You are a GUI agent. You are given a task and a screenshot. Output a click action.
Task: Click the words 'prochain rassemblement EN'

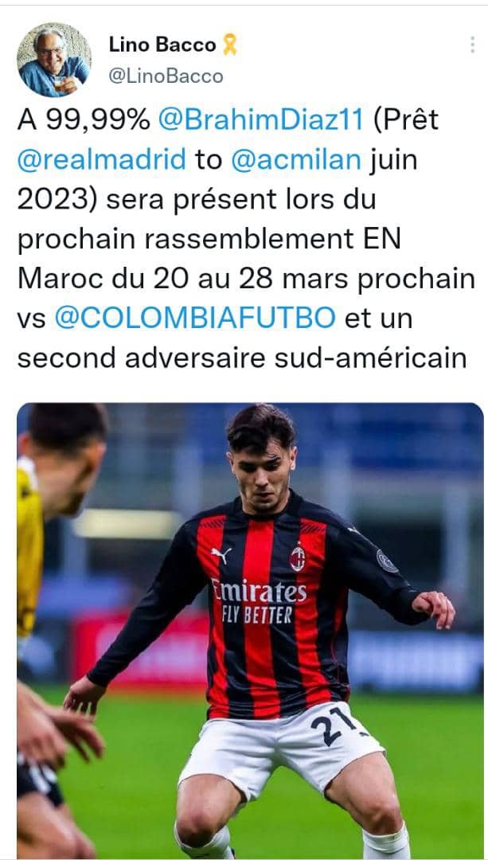[209, 239]
